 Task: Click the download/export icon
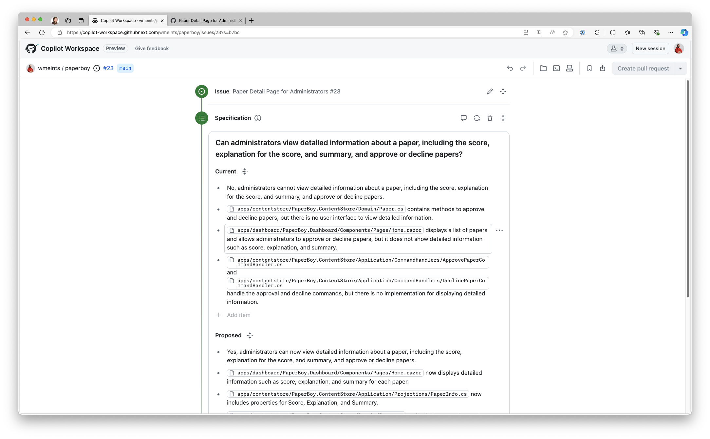click(x=603, y=68)
